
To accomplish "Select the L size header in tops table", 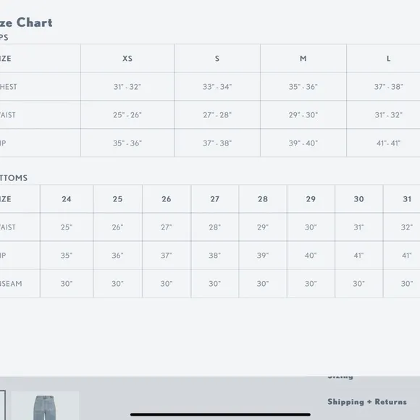I will click(388, 59).
